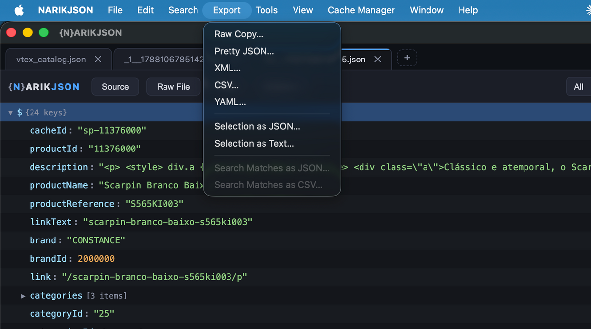
Task: Click the value "S565KI003"
Action: (154, 204)
